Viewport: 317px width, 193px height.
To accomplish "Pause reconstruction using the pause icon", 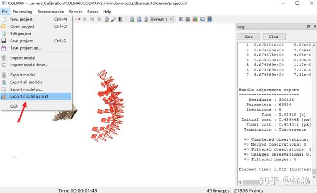I will (99, 19).
